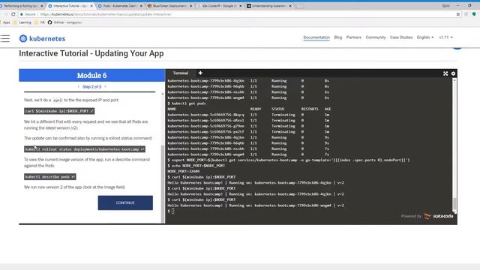The height and width of the screenshot is (270, 480).
Task: Click the Kubernetes logo
Action: pos(42,38)
